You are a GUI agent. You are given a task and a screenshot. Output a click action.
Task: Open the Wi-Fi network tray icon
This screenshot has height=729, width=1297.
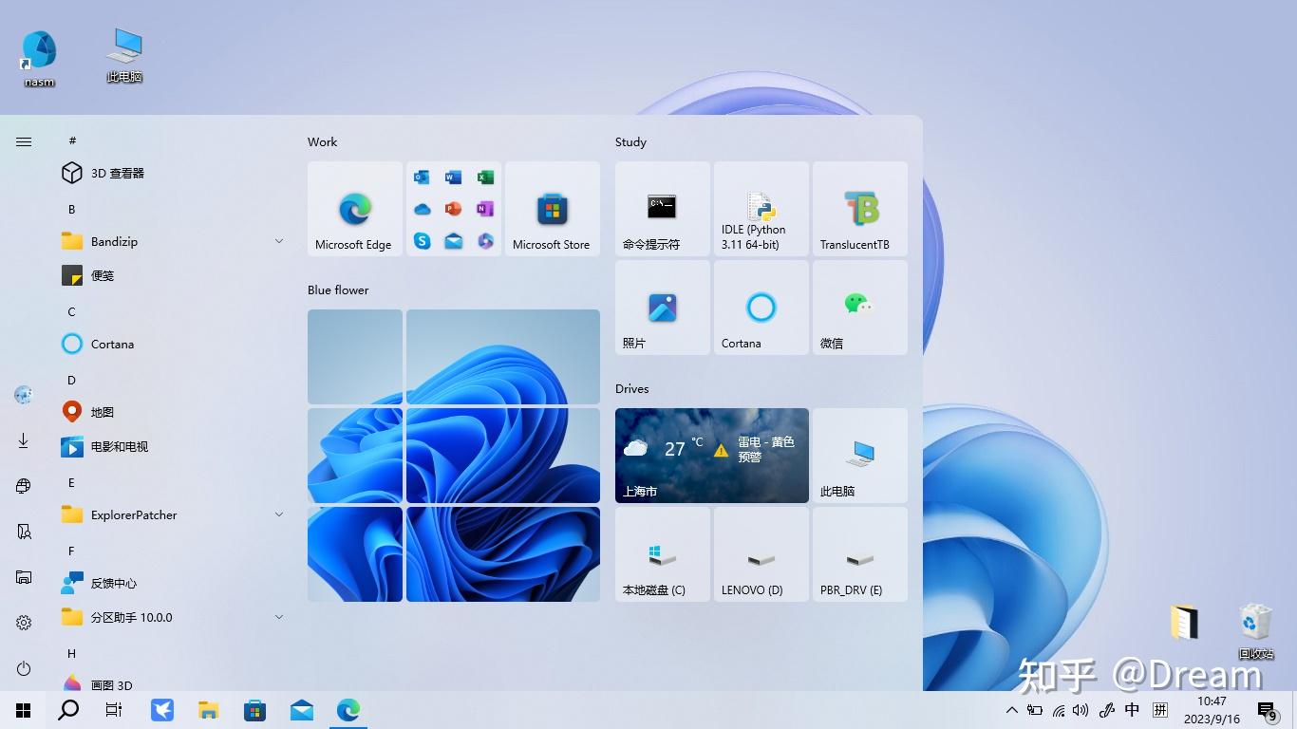tap(1059, 710)
